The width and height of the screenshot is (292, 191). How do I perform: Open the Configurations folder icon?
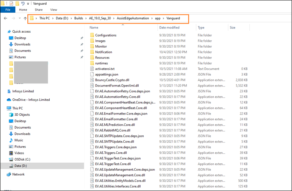click(92, 35)
